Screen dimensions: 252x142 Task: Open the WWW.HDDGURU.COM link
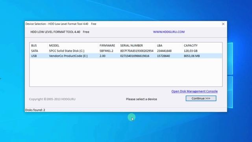169,32
